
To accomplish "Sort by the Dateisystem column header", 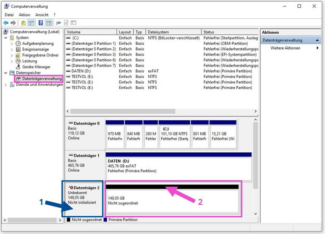I will coord(174,32).
